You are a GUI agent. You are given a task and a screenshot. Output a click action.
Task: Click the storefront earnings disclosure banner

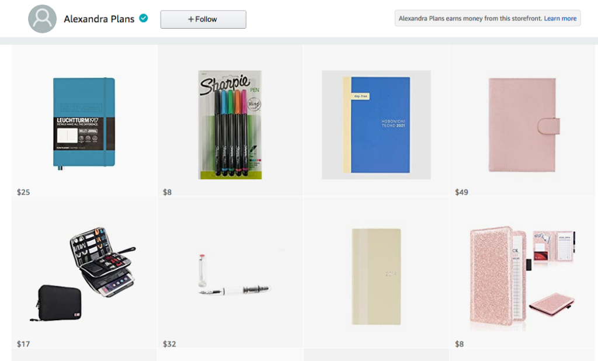[x=488, y=18]
